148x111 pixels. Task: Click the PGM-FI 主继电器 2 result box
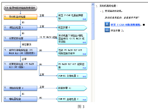pos(72,99)
